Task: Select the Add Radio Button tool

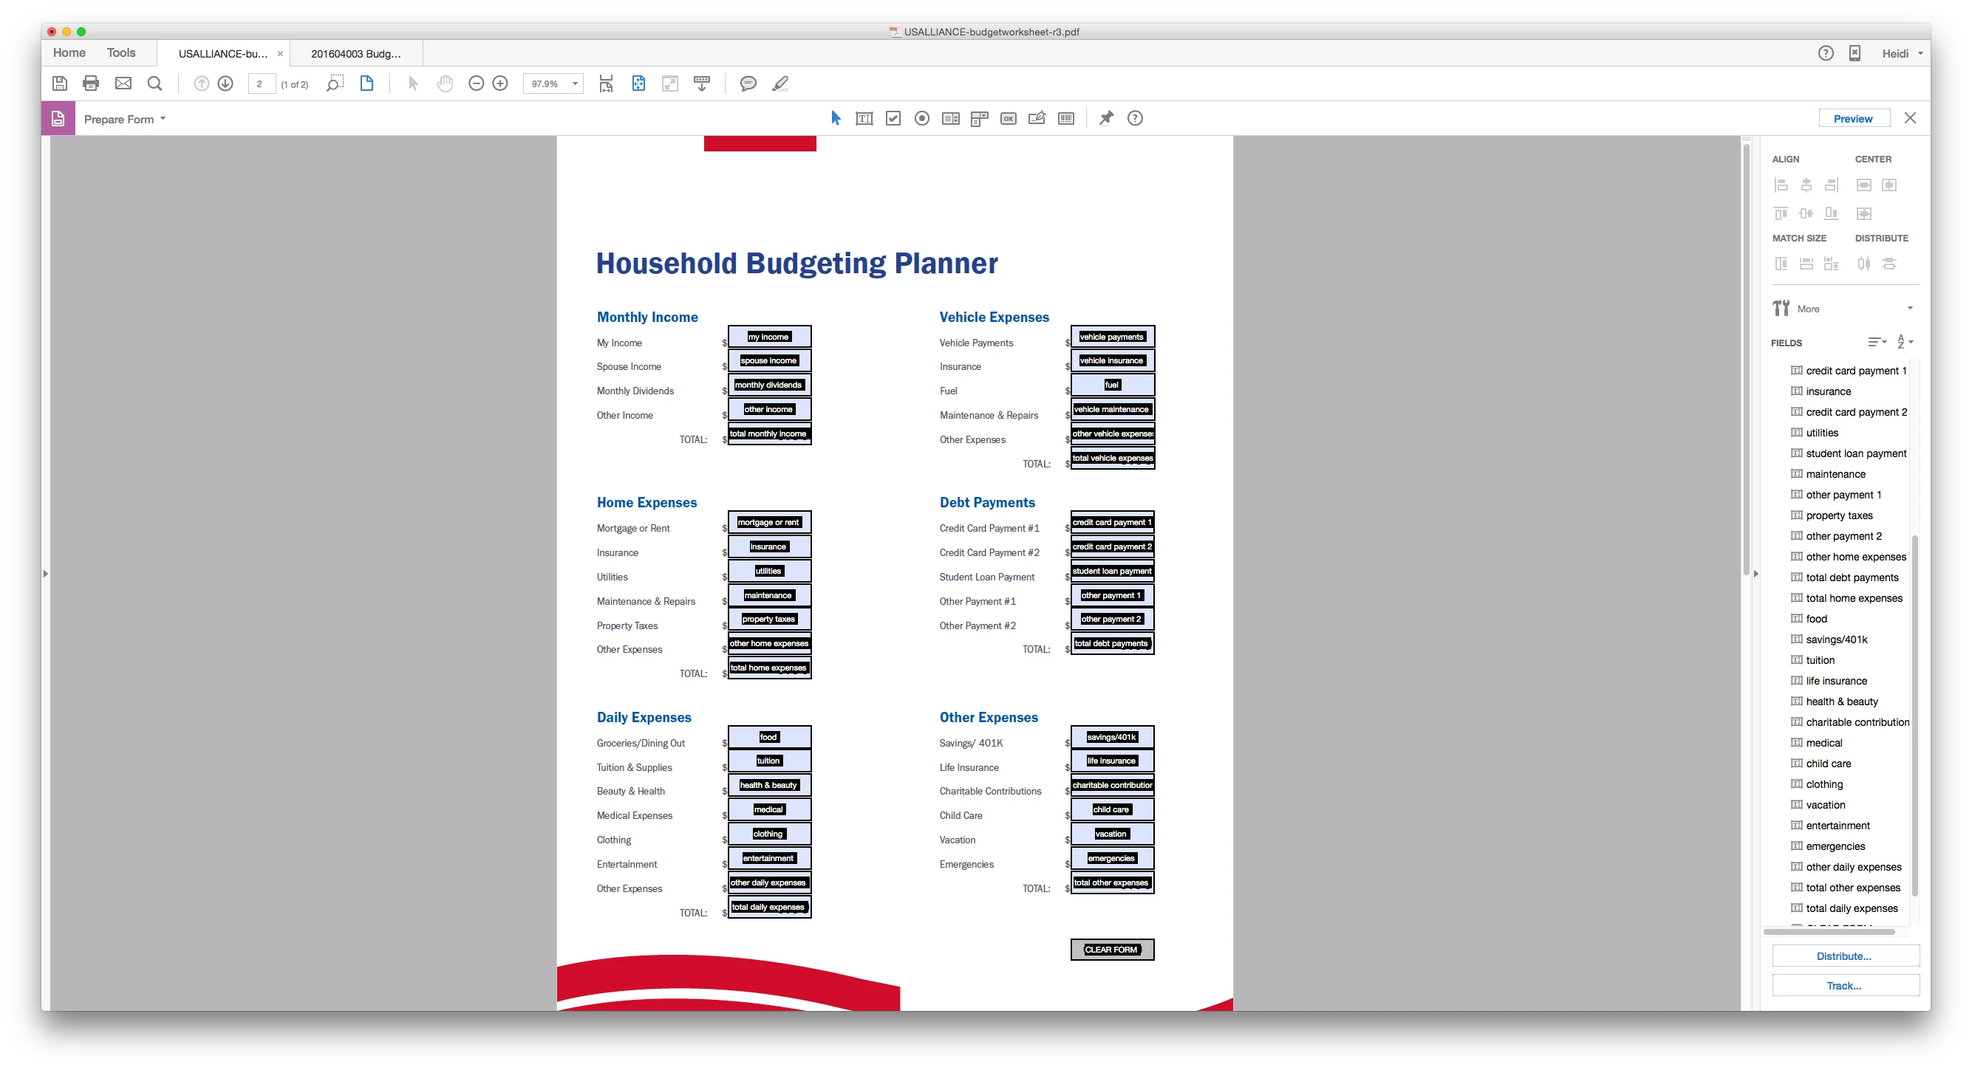Action: [x=921, y=119]
